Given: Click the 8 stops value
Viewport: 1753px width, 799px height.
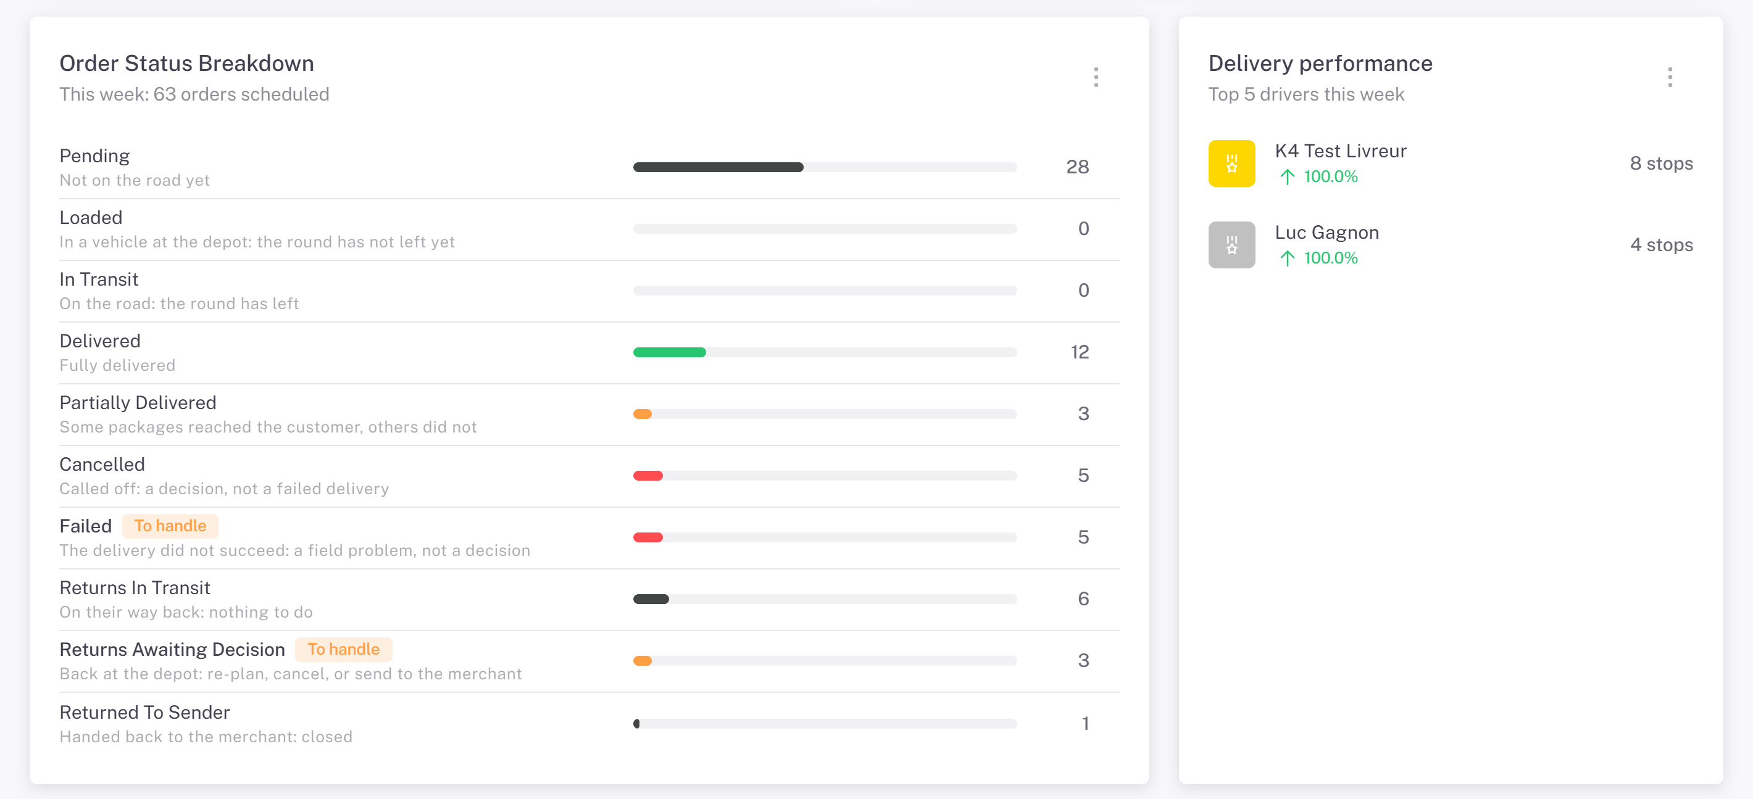Looking at the screenshot, I should (1661, 164).
